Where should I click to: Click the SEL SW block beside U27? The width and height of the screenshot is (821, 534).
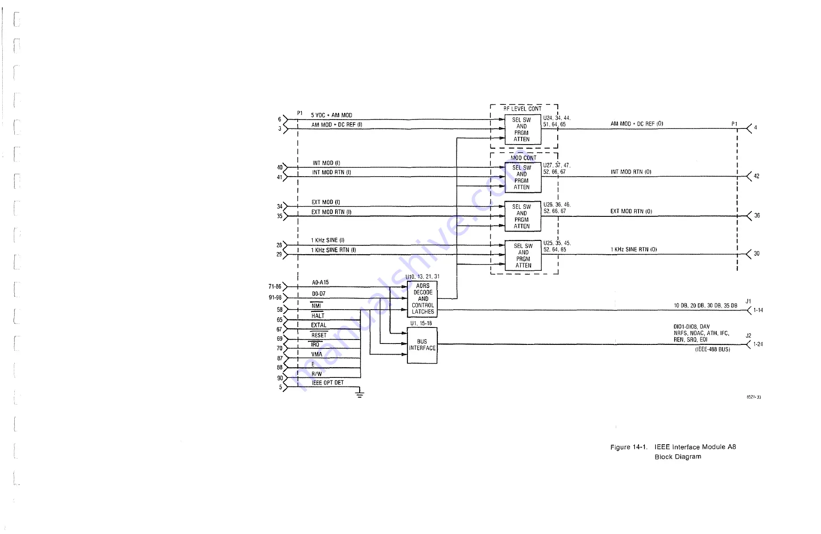pyautogui.click(x=523, y=178)
